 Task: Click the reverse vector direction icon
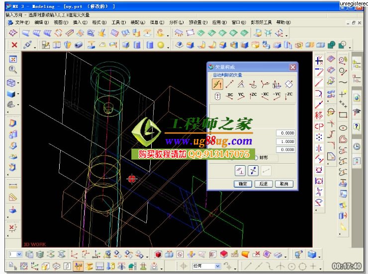click(253, 171)
